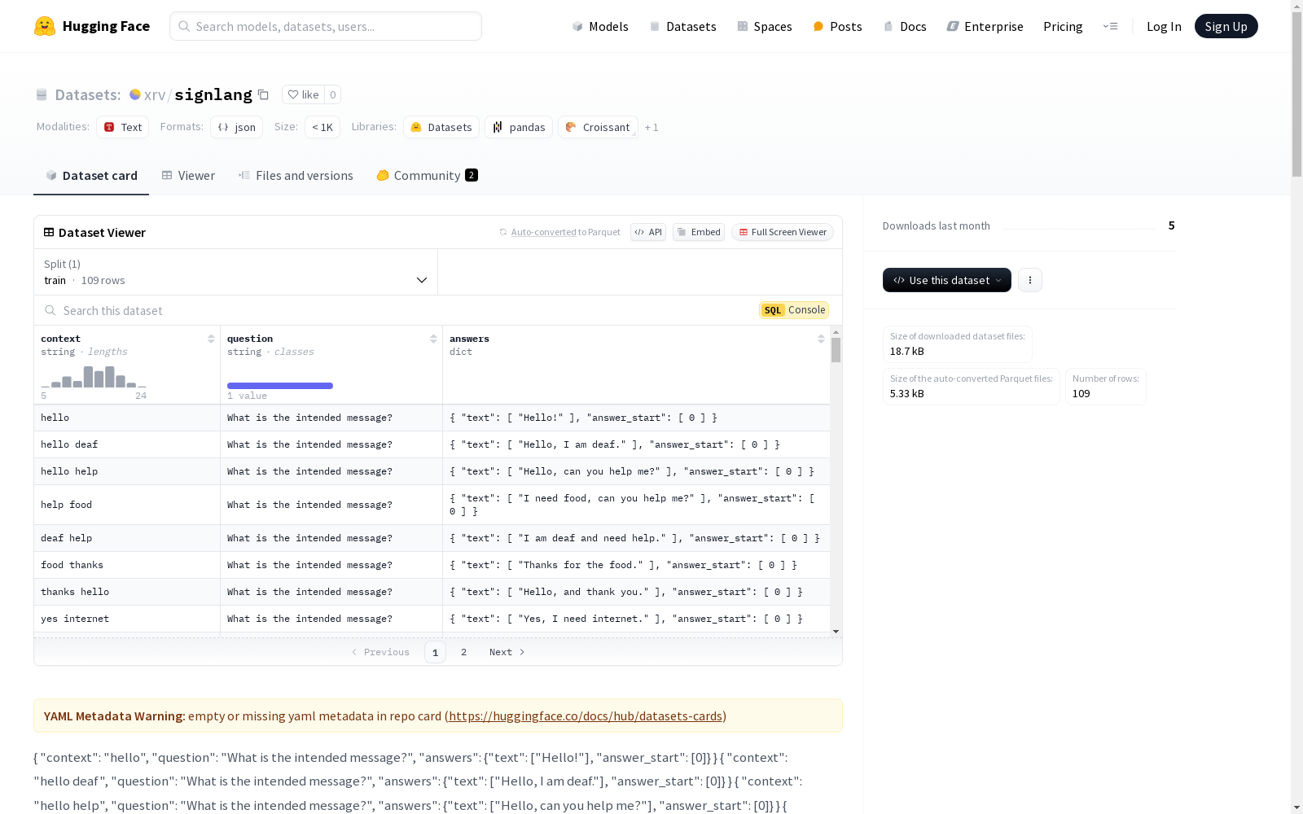Click the API button
Screen dimensions: 1303x814
648,232
